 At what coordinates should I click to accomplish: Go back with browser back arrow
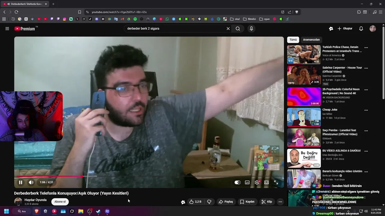(x=4, y=12)
